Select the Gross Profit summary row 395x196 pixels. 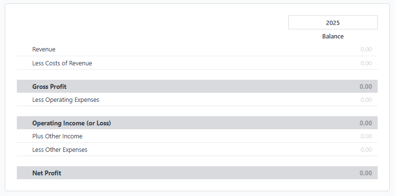[x=197, y=86]
